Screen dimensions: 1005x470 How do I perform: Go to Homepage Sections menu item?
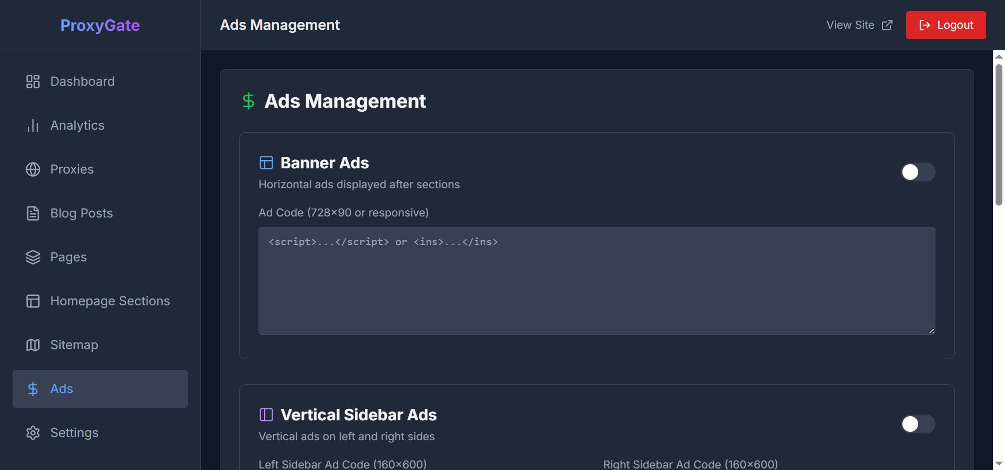pyautogui.click(x=110, y=301)
